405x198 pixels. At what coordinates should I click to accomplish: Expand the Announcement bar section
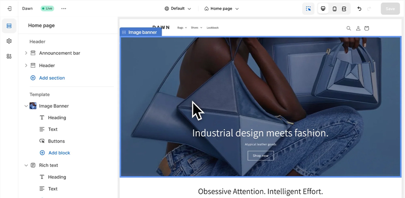[x=26, y=53]
